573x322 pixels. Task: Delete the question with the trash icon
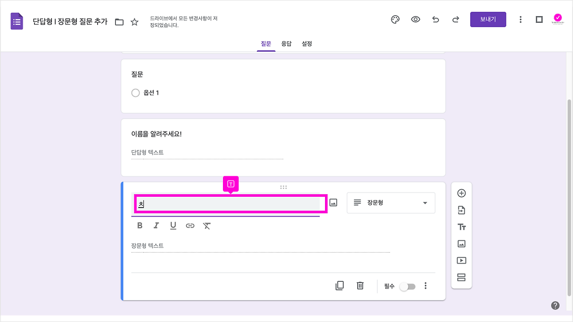pyautogui.click(x=360, y=285)
